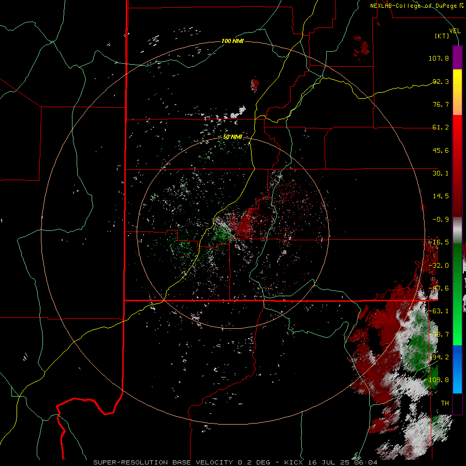Select the -47.6 velocity scale value
This screenshot has height=466, width=466.
click(x=439, y=288)
